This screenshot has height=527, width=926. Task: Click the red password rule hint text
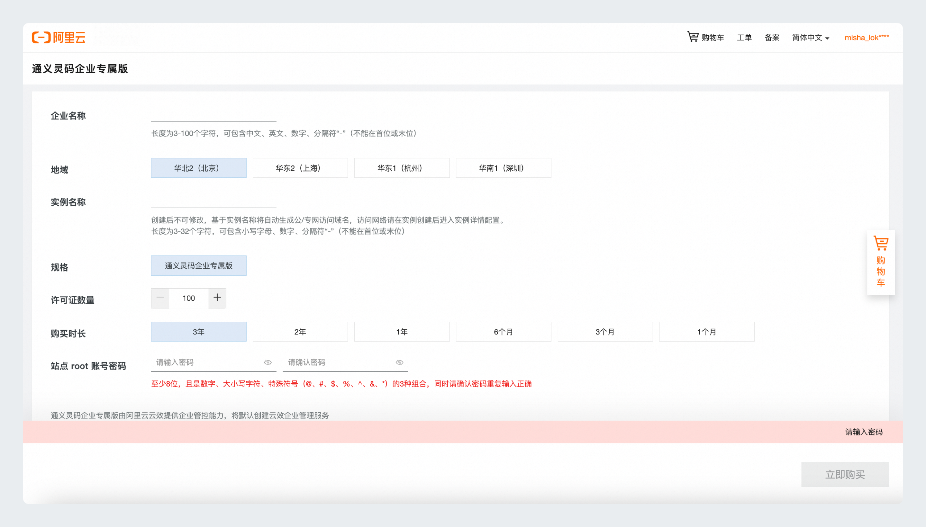tap(341, 384)
